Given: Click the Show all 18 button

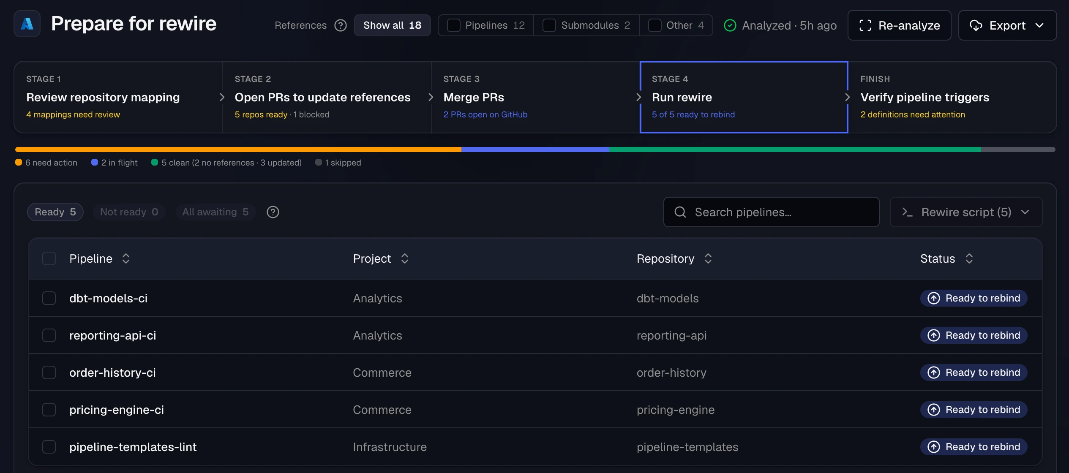Looking at the screenshot, I should pyautogui.click(x=393, y=25).
